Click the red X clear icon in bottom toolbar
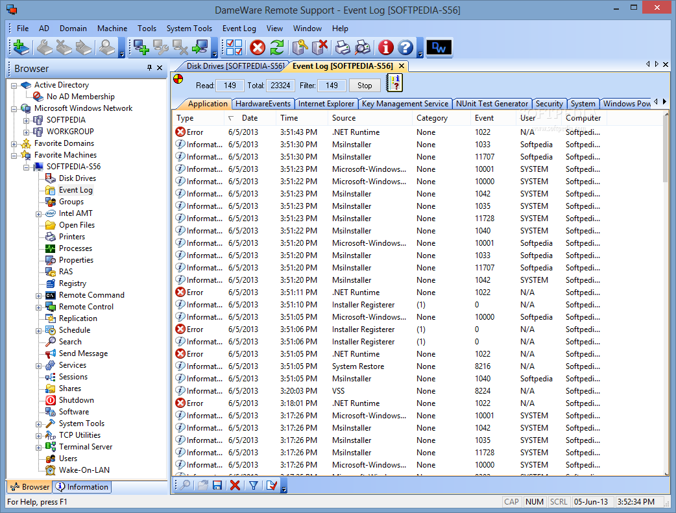This screenshot has width=676, height=513. pyautogui.click(x=235, y=485)
